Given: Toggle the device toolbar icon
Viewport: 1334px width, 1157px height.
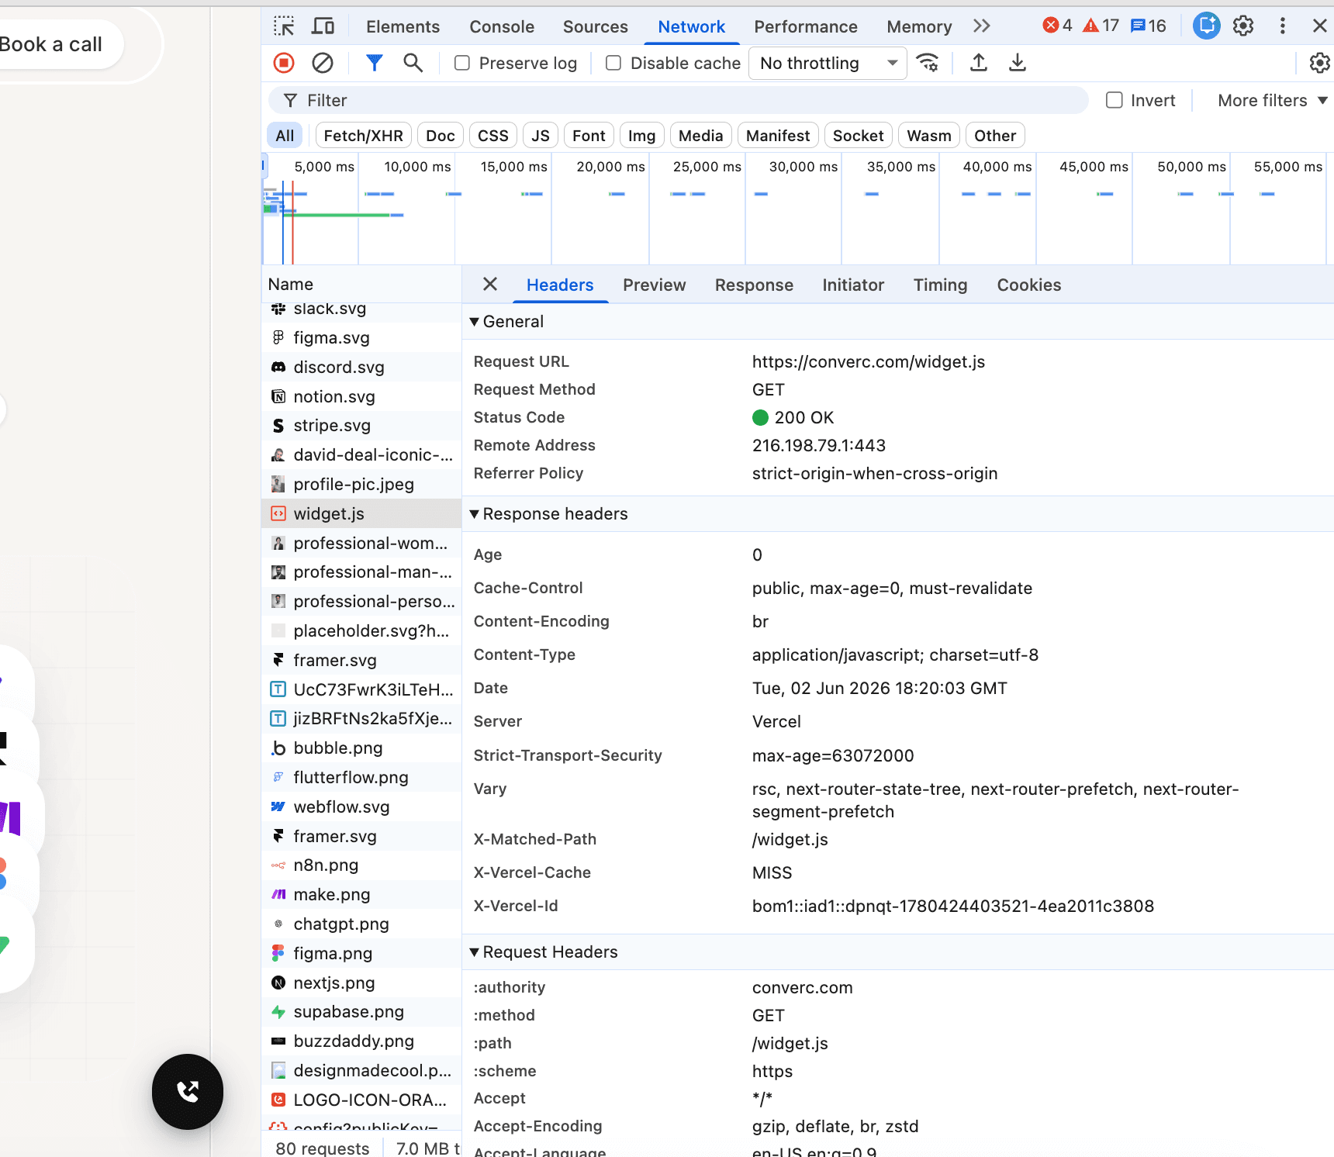Looking at the screenshot, I should click(323, 26).
